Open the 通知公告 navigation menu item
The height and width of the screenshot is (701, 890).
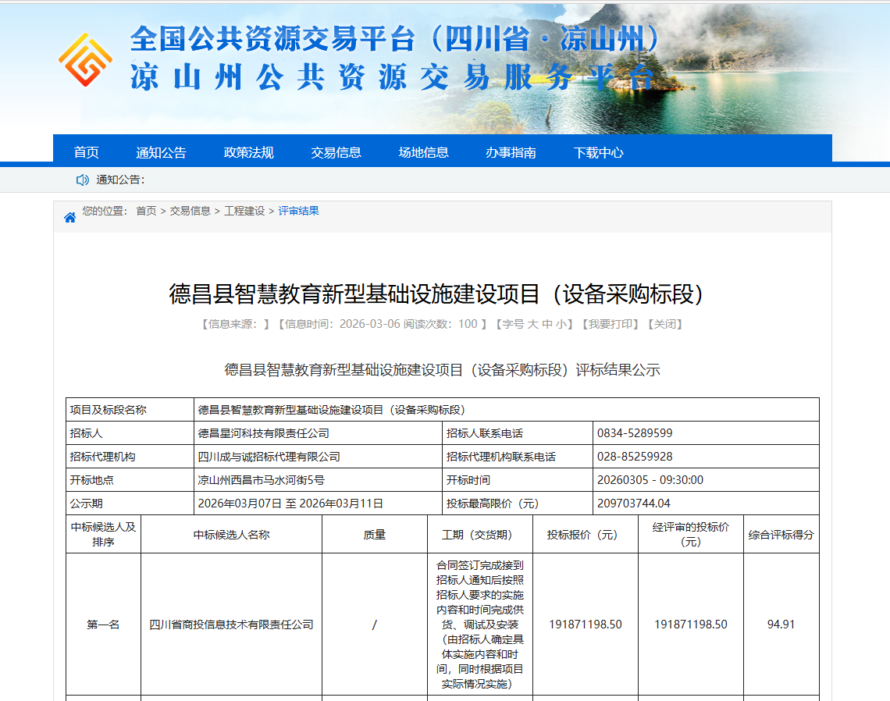click(x=161, y=152)
